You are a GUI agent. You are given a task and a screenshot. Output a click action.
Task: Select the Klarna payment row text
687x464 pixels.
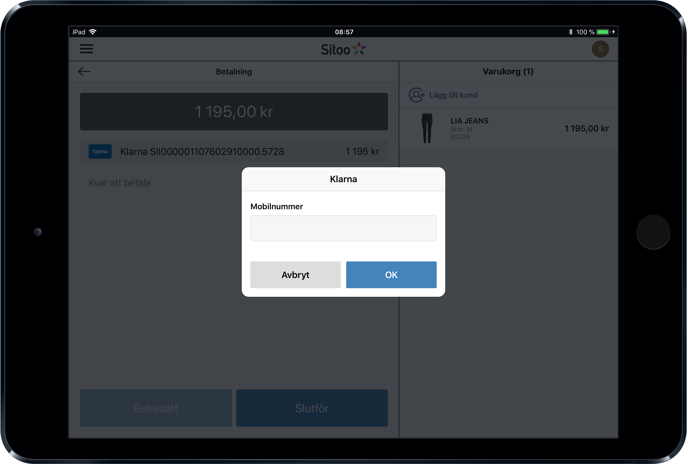[202, 152]
